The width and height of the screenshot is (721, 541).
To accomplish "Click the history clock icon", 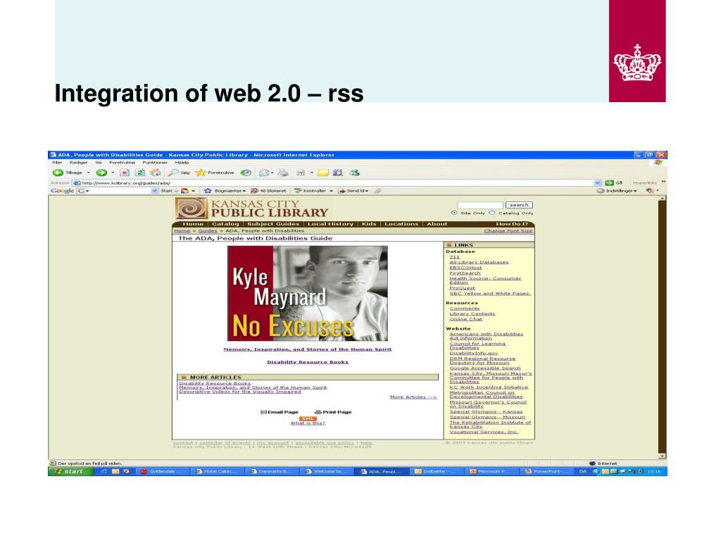I will tap(246, 173).
